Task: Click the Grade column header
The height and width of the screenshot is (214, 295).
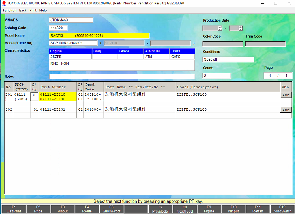Action: 131,51
